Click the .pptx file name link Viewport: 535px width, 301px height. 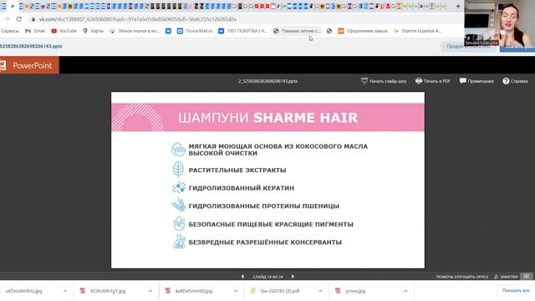tap(31, 46)
